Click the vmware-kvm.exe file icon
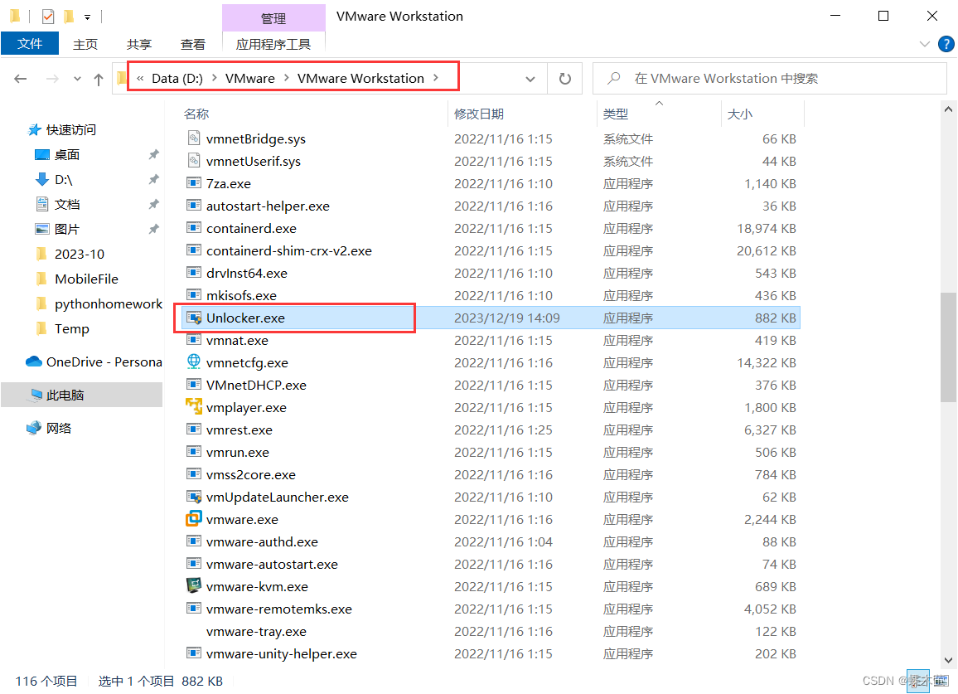 click(x=194, y=585)
